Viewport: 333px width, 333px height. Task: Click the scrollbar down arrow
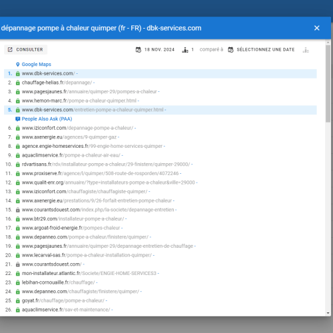tap(328, 313)
